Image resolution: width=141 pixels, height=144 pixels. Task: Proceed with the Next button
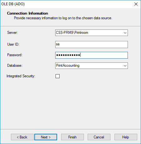(x=46, y=137)
